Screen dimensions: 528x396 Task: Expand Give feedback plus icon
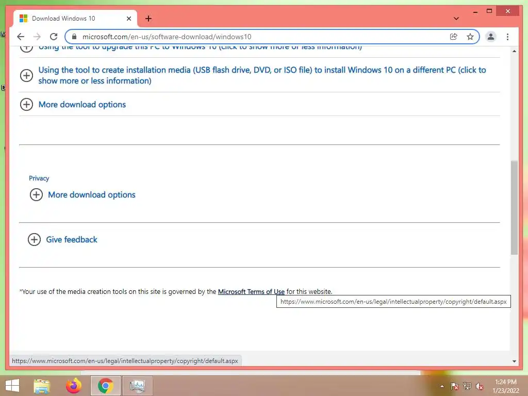click(x=35, y=239)
